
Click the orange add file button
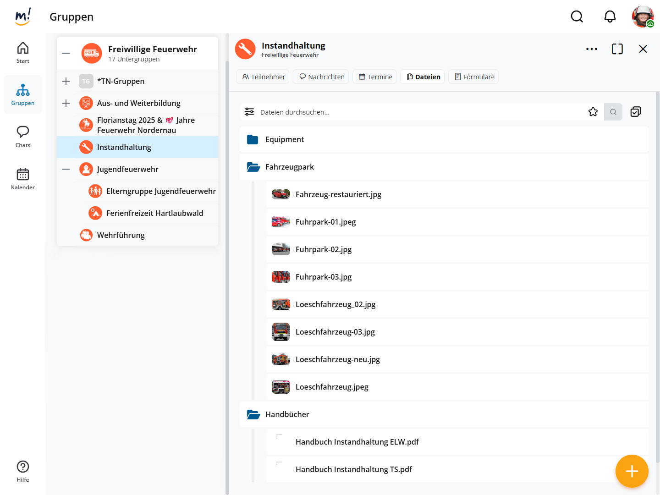(632, 471)
